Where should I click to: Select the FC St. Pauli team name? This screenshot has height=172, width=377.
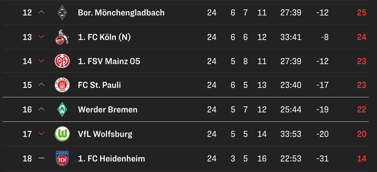99,85
